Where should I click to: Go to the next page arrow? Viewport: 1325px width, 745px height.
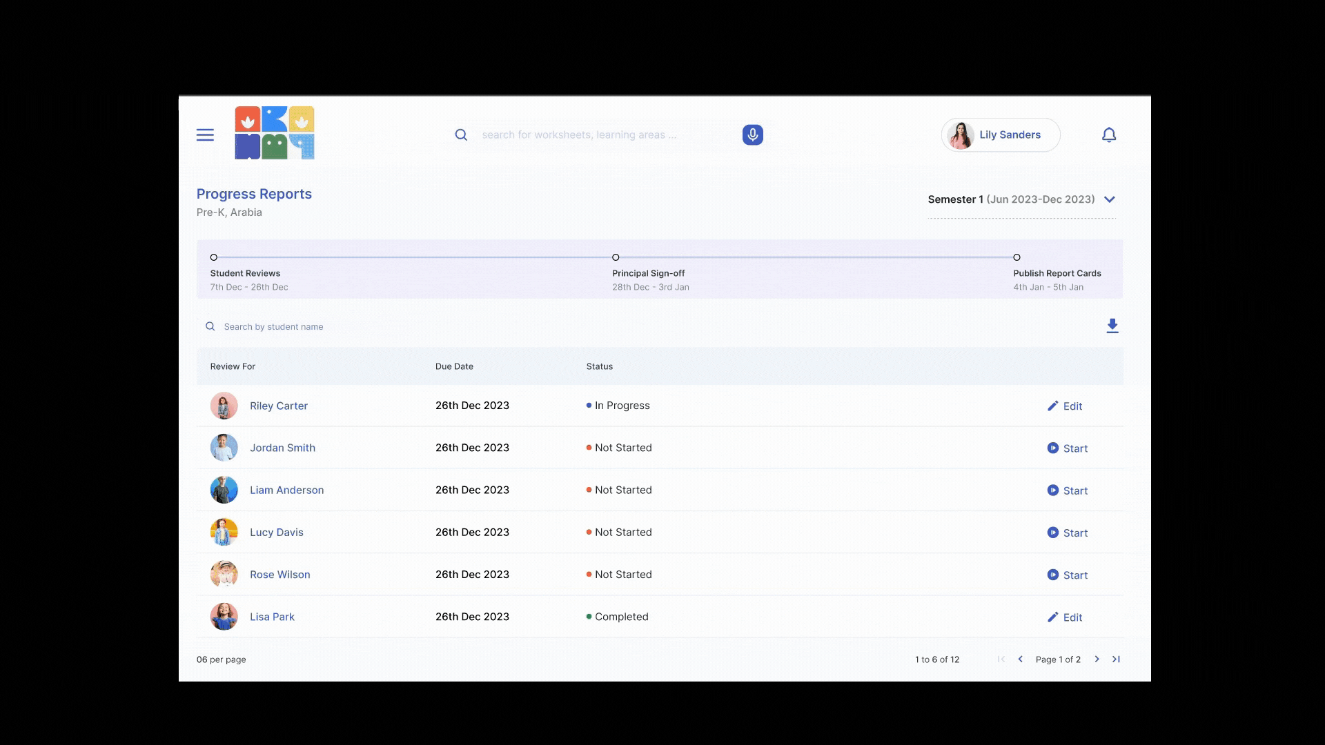1097,659
